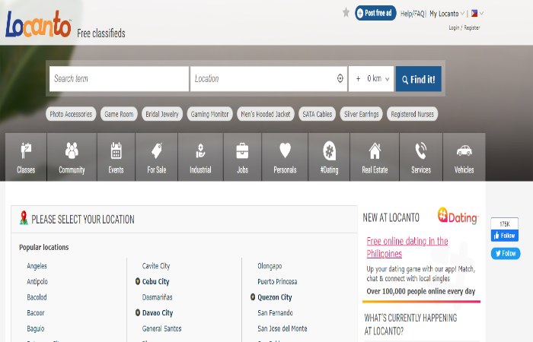Choose Quezon City location

(275, 297)
